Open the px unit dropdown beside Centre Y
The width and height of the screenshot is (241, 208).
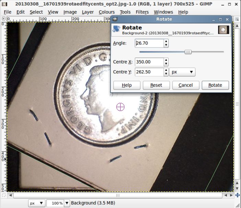(x=182, y=72)
